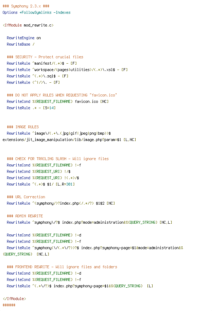212x311 pixels.
Task: Click the RewriteRule for '^image\/' jpg gif png
Action: 59,133
